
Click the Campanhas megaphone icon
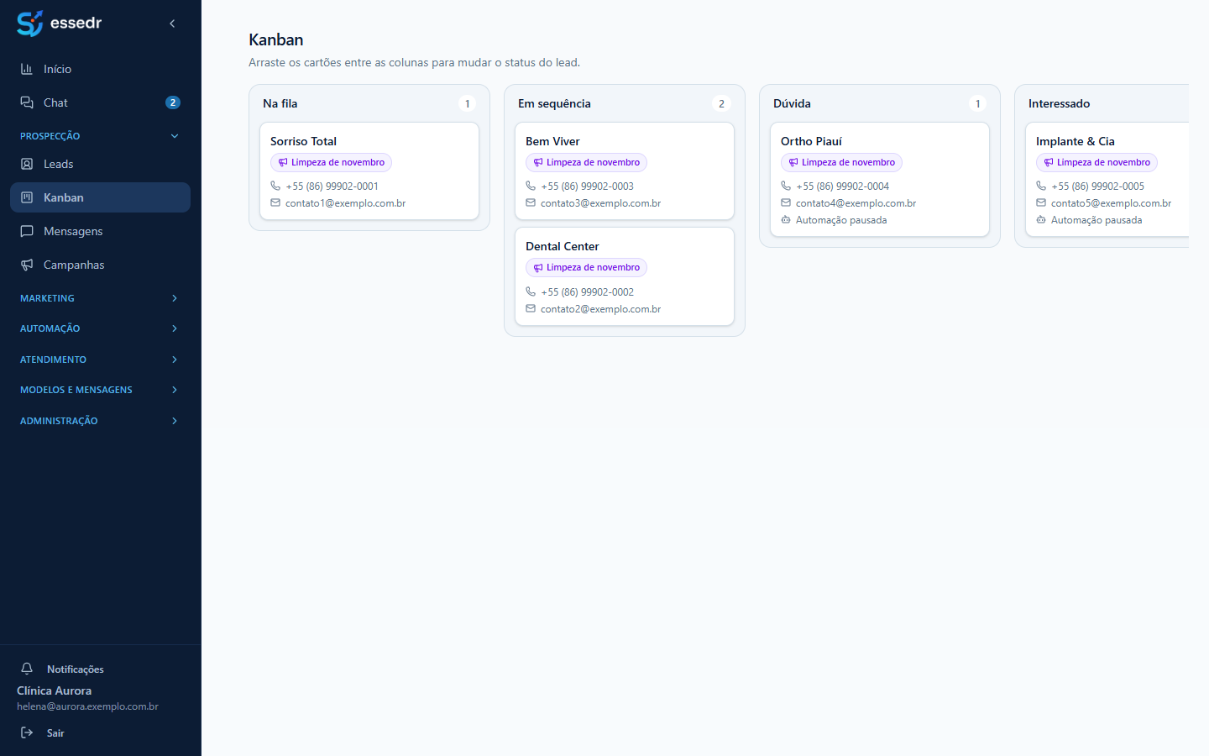27,265
